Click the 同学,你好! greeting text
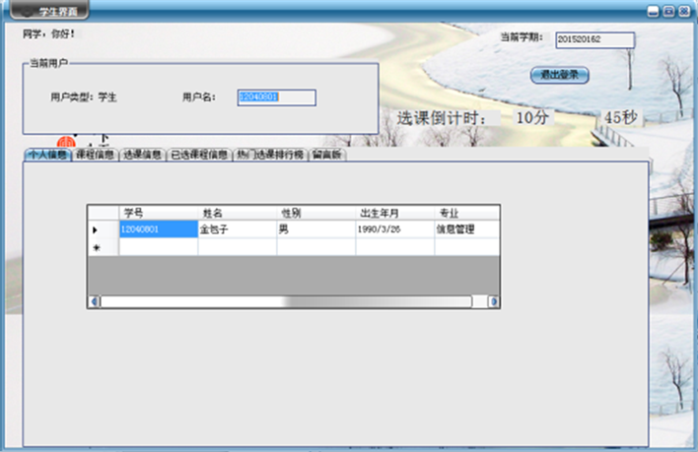 [x=48, y=33]
